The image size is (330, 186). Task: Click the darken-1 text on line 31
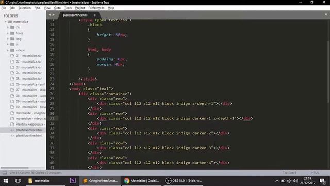coord(202,118)
